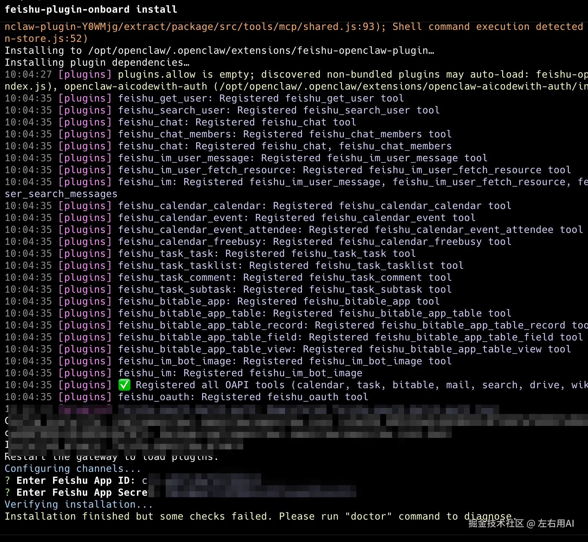Select the line "Installing plugin dependencies…"
This screenshot has width=588, height=542.
point(97,62)
